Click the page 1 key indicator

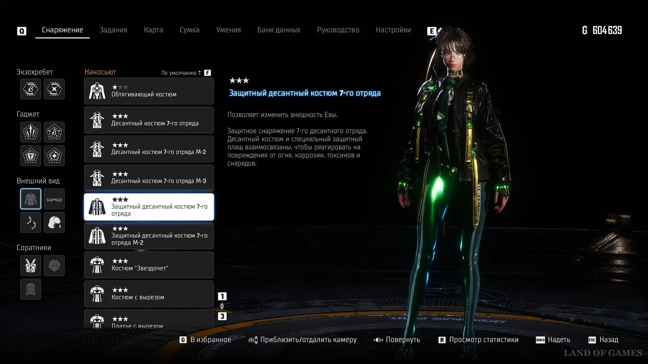pos(222,296)
